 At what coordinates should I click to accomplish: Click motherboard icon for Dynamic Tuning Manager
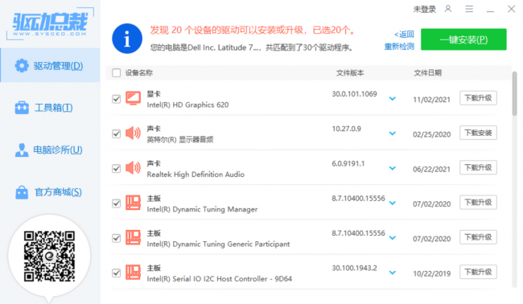[133, 203]
